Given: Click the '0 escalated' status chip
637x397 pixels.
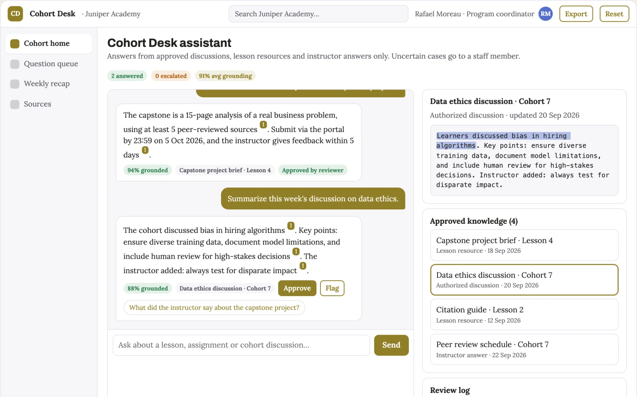Looking at the screenshot, I should [x=171, y=76].
